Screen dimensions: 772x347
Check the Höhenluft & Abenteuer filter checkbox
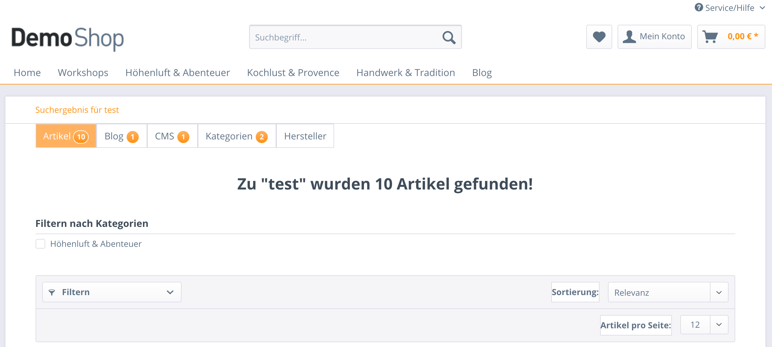click(40, 244)
